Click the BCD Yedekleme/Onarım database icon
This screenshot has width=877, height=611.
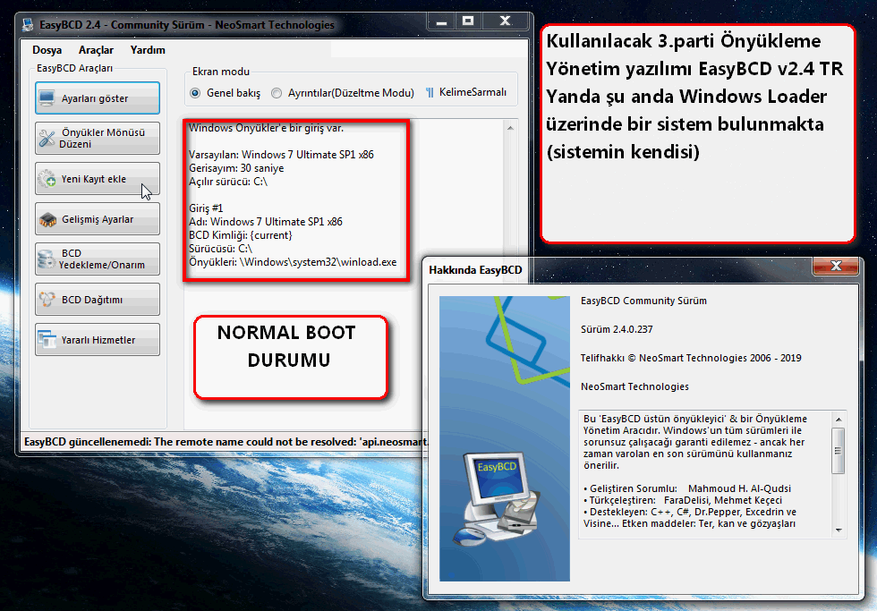(x=46, y=259)
